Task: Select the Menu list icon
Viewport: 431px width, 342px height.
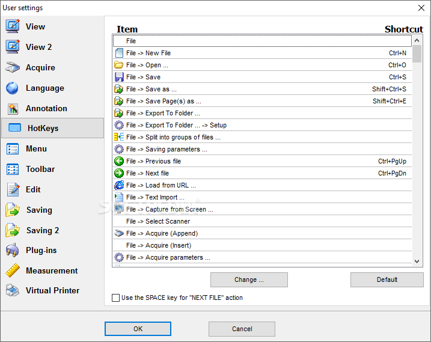Action: pos(13,148)
